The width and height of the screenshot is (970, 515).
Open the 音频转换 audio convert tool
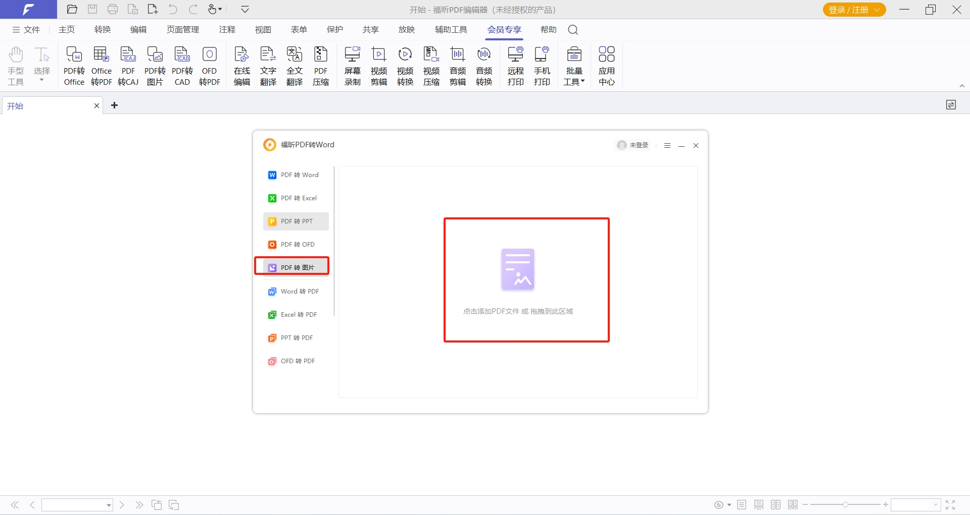[484, 66]
